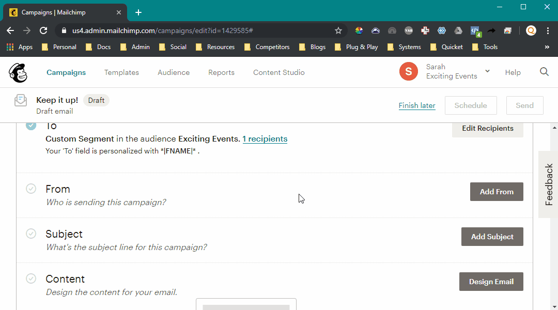Click the Finish later link
Viewport: 558px width, 310px height.
pyautogui.click(x=417, y=105)
